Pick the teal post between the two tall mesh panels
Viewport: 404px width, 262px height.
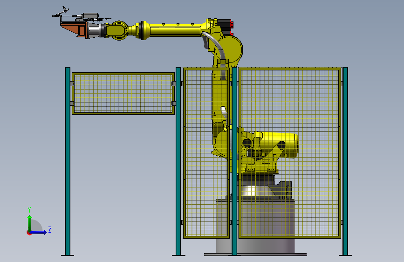[234, 161]
